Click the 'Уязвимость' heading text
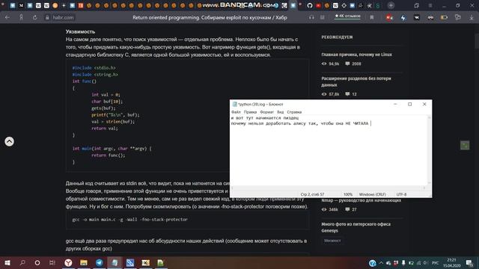The image size is (479, 269). [x=80, y=31]
